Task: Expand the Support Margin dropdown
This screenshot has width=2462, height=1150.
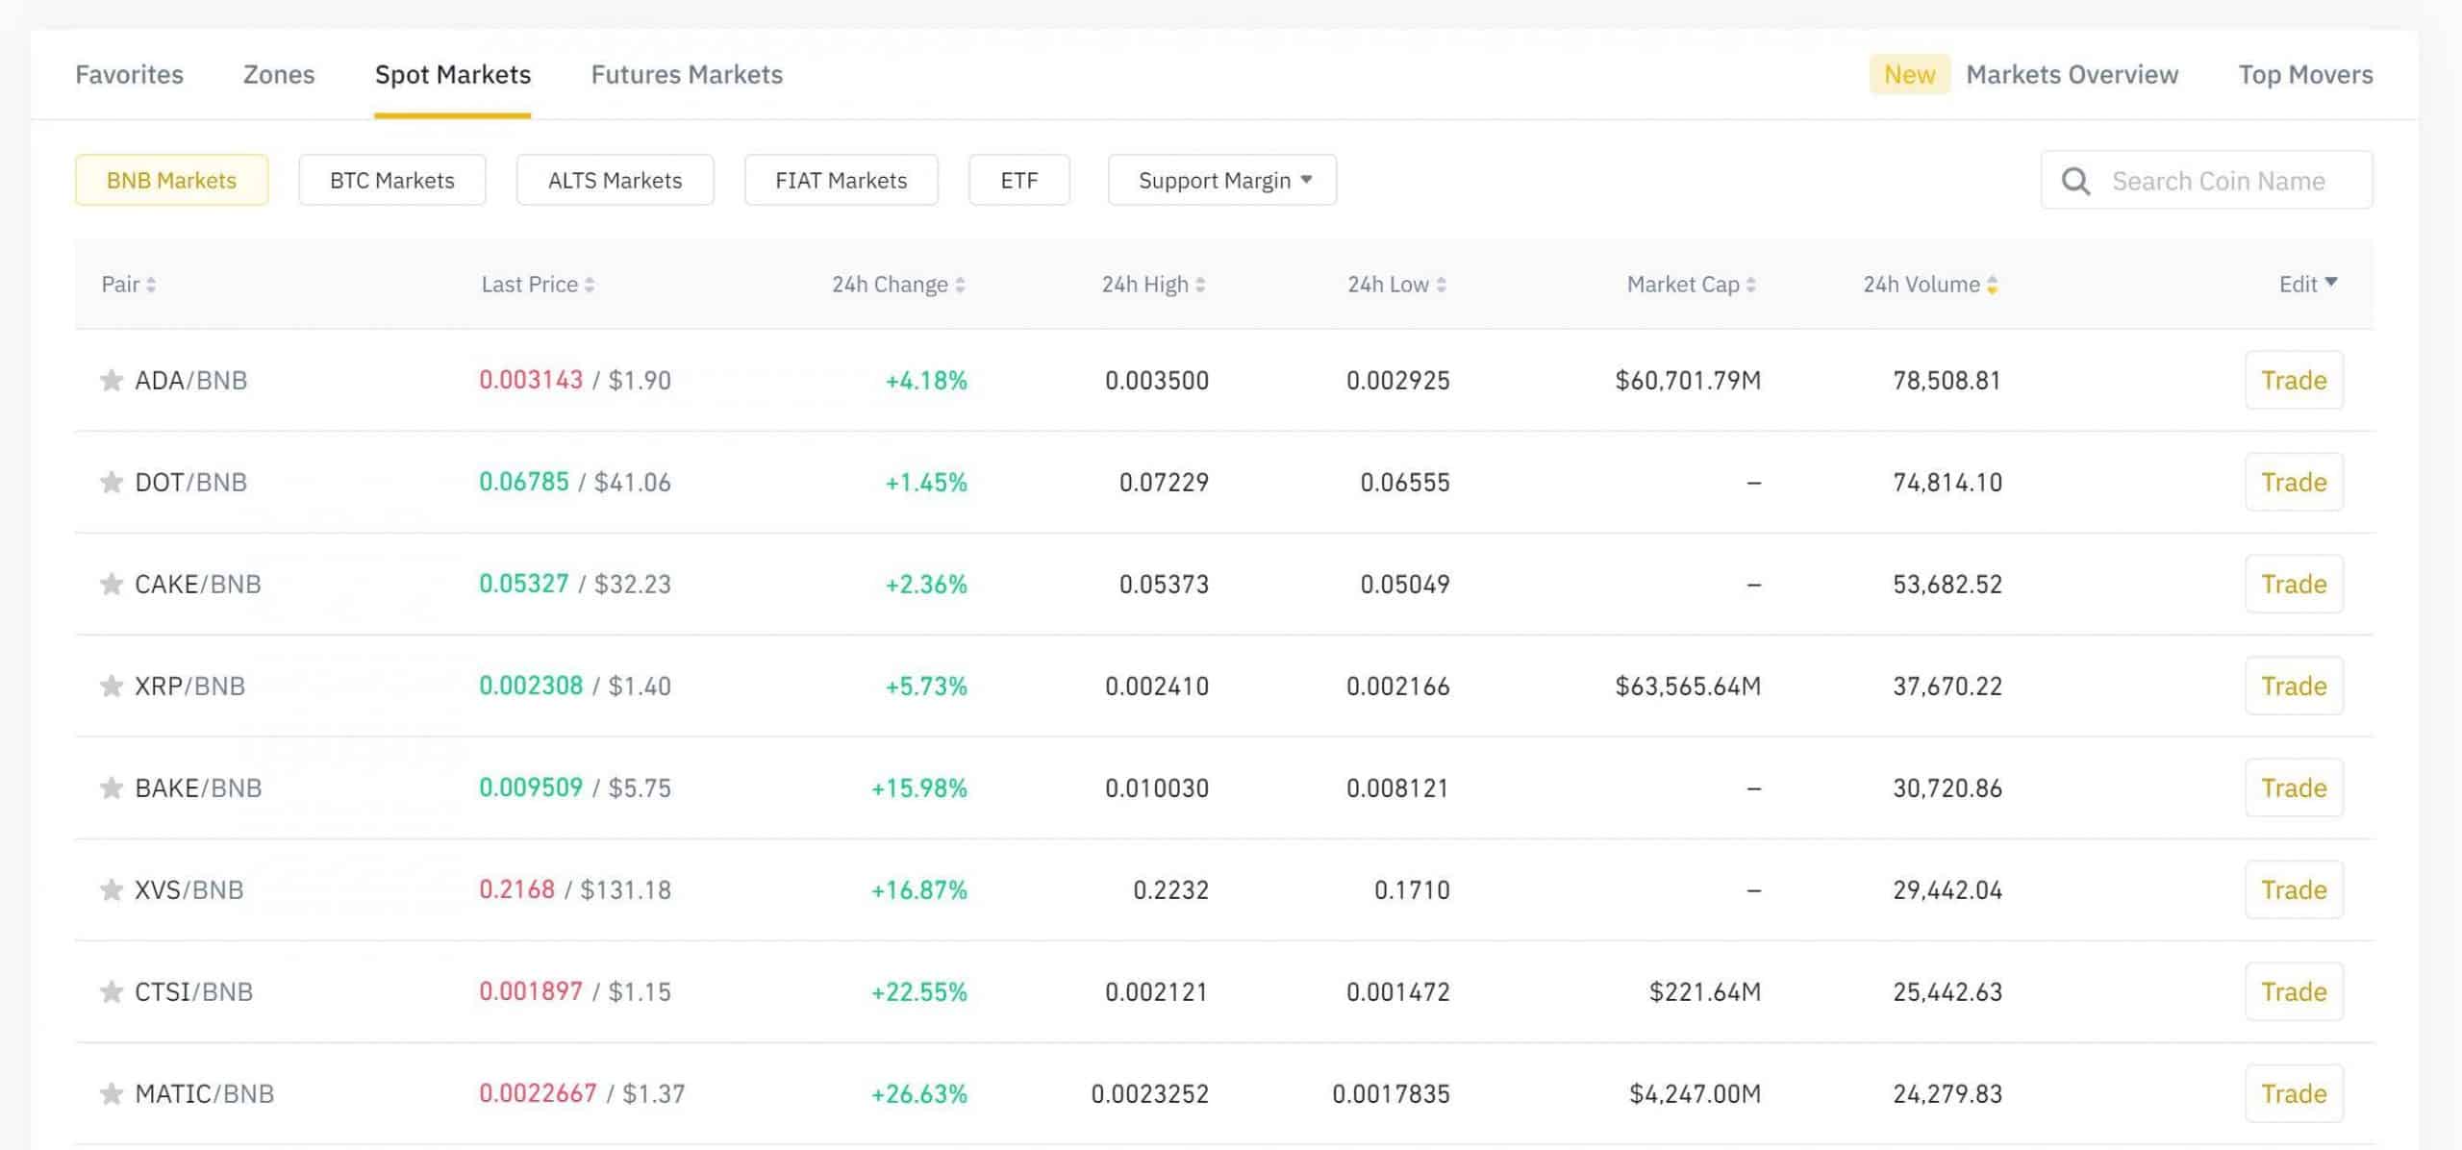Action: (x=1221, y=180)
